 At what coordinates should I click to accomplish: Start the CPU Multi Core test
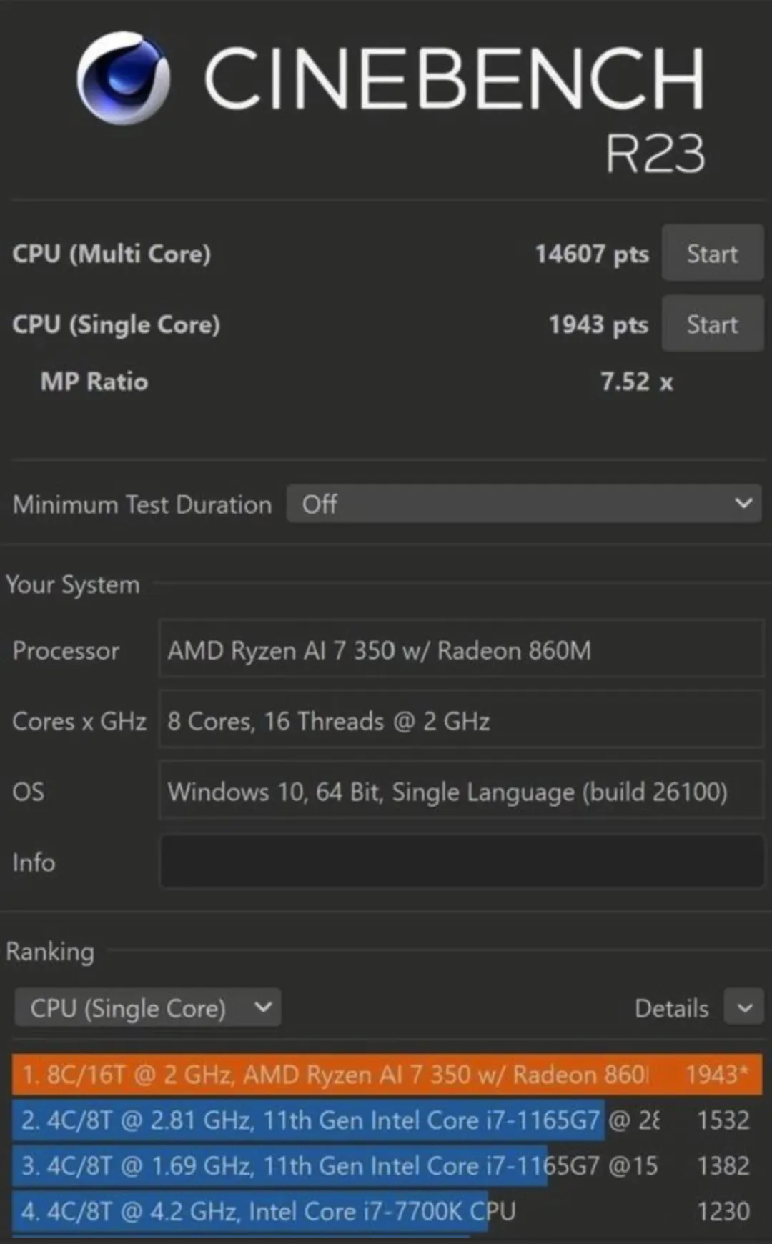(x=712, y=253)
